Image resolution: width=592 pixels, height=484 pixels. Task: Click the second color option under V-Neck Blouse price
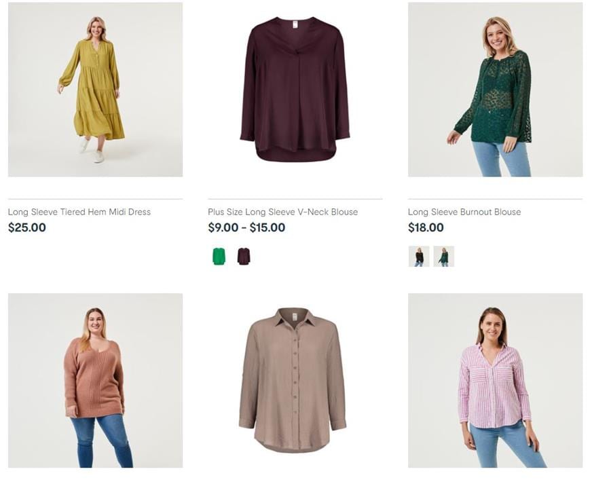[x=242, y=257]
